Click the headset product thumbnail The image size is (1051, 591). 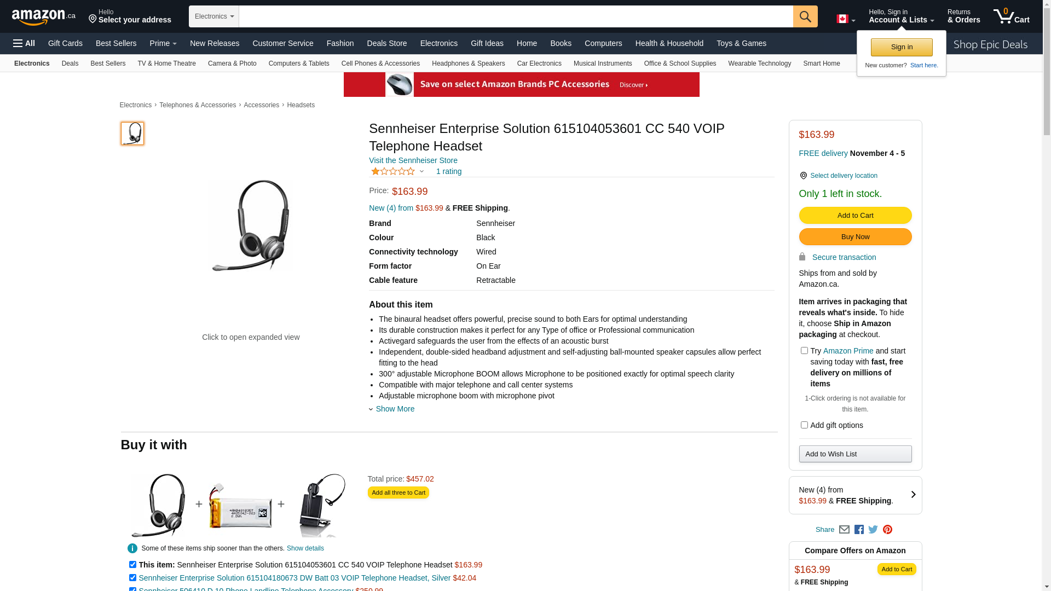(x=132, y=134)
